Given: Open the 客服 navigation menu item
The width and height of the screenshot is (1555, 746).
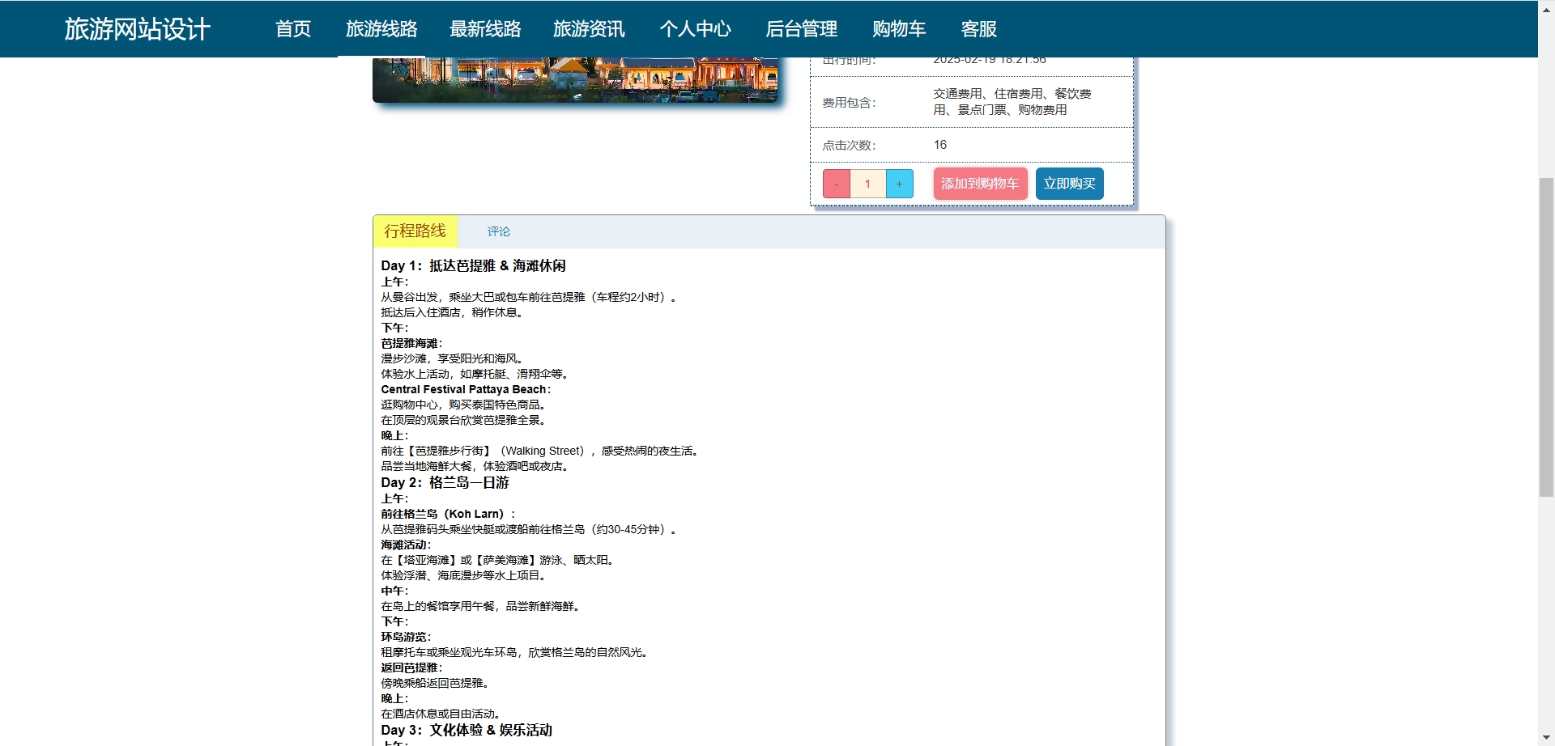Looking at the screenshot, I should coord(978,29).
